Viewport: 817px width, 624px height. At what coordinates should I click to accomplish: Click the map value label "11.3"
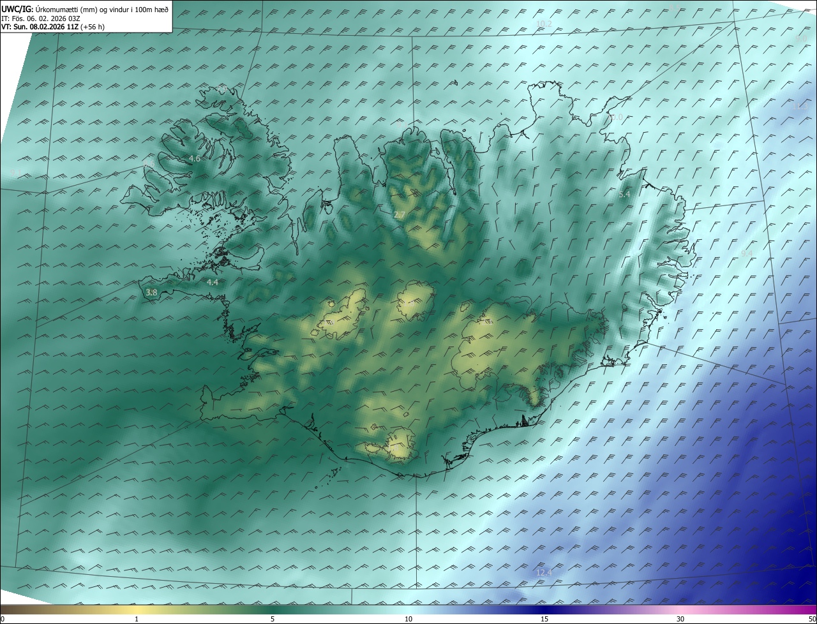coord(800,107)
